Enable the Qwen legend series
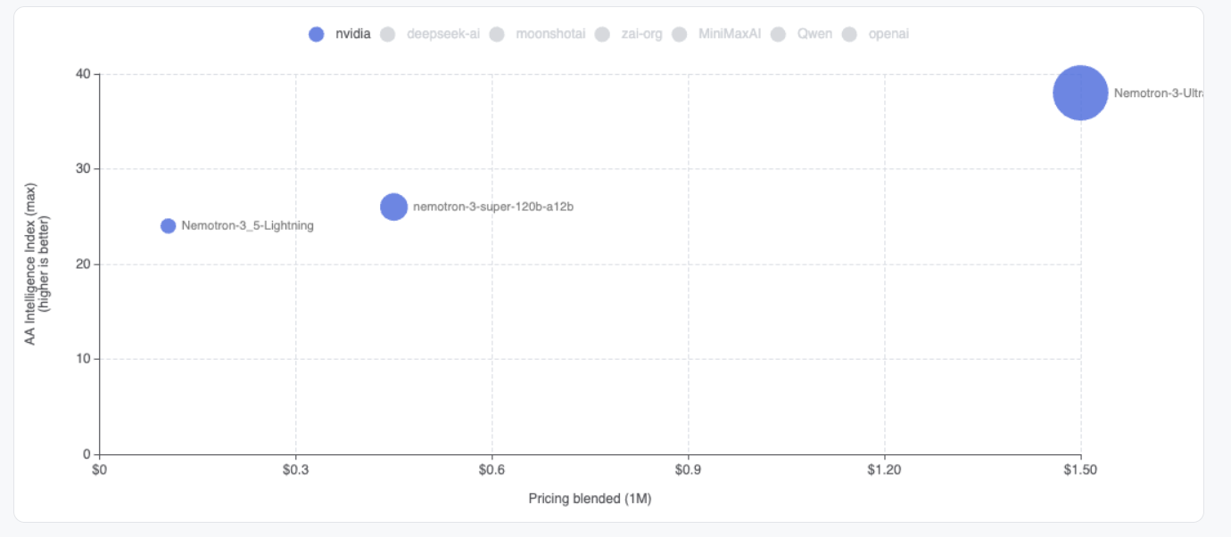Screen dimensions: 1231x537 [801, 34]
